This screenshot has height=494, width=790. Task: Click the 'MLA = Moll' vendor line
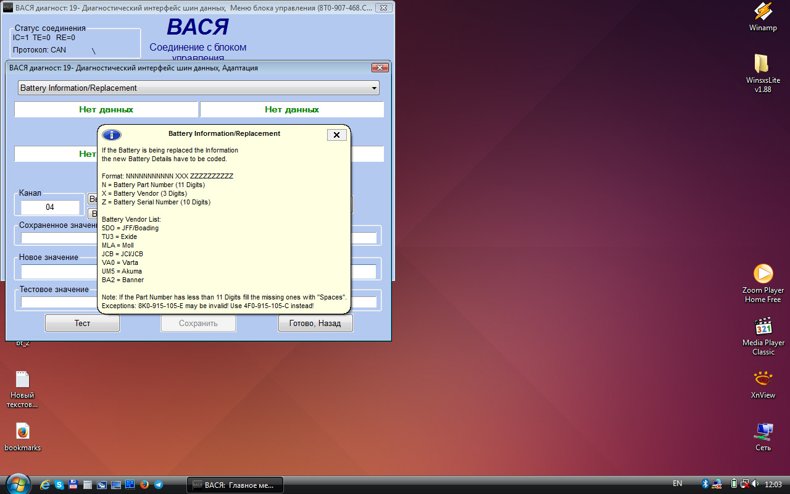tap(118, 245)
